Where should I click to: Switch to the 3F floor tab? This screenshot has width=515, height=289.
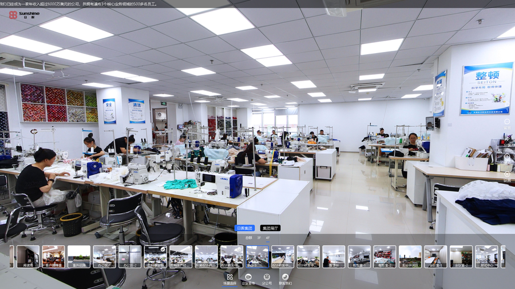pyautogui.click(x=259, y=238)
